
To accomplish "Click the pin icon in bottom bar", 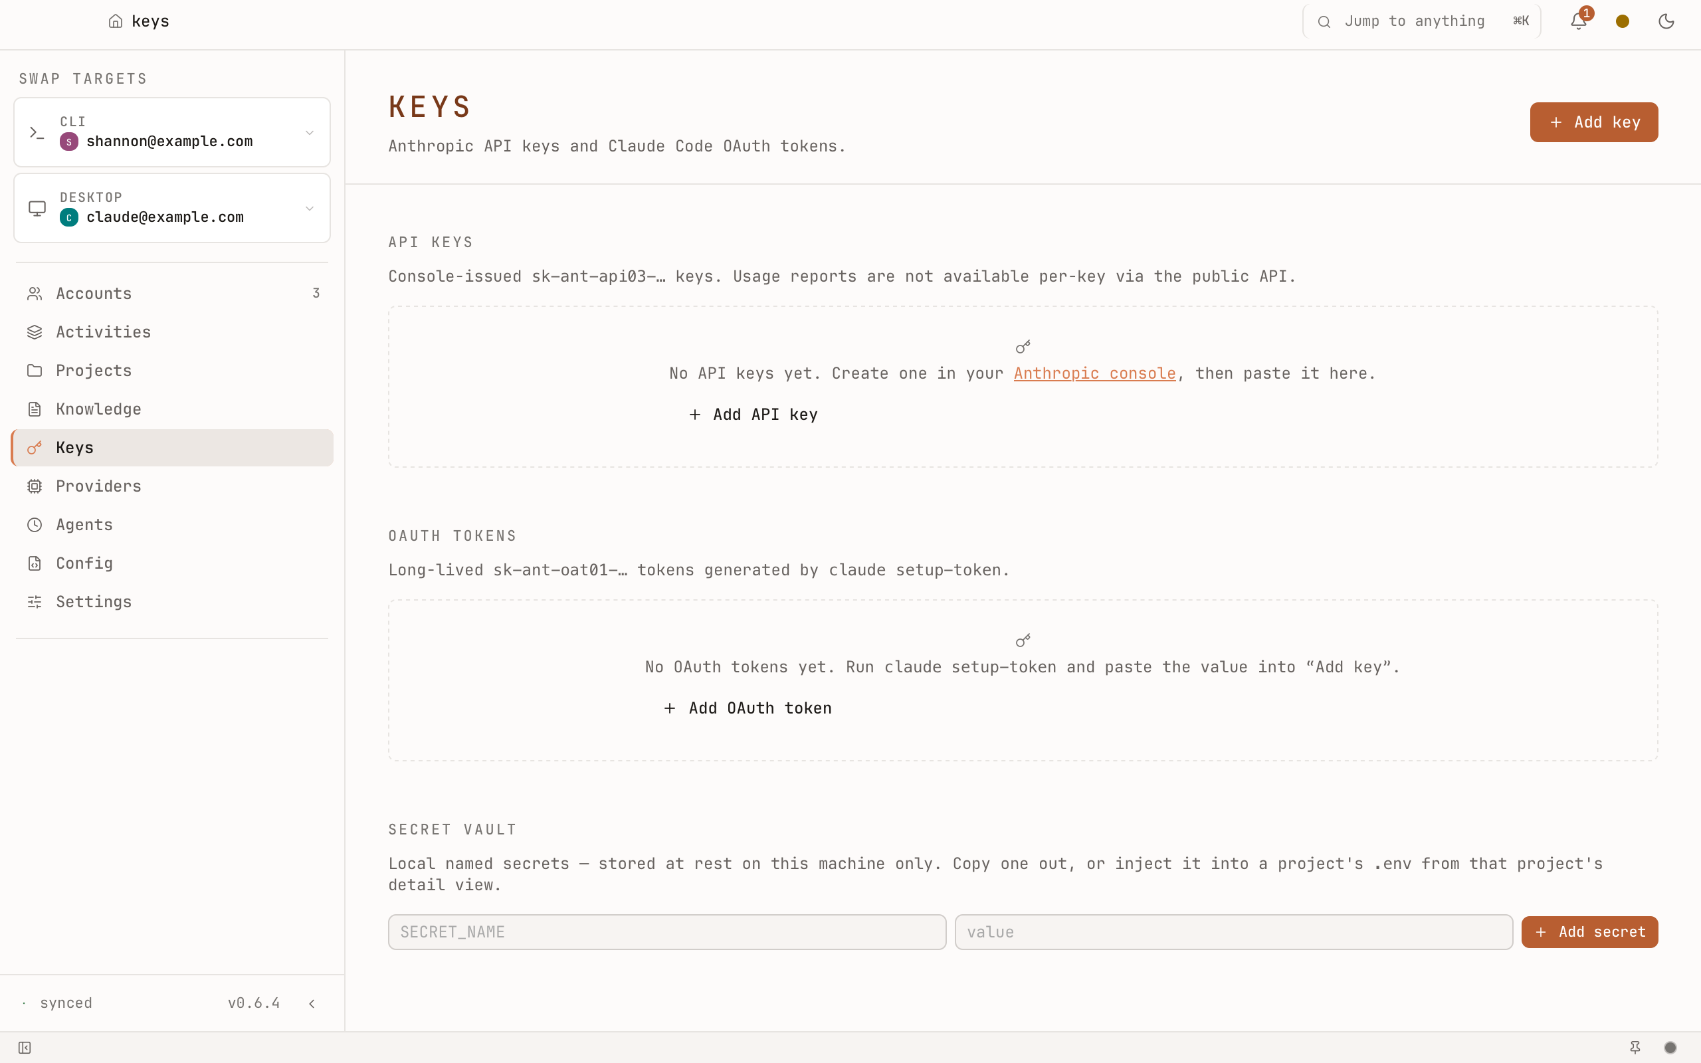I will pos(1635,1048).
